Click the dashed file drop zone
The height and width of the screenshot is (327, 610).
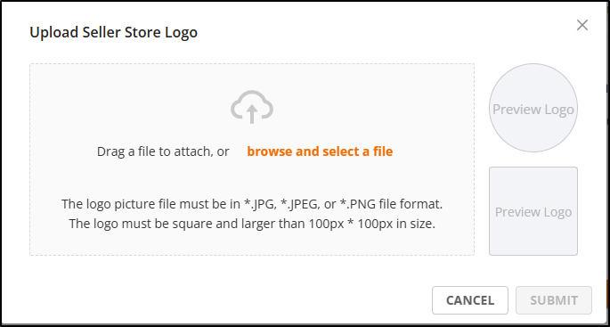pos(252,159)
